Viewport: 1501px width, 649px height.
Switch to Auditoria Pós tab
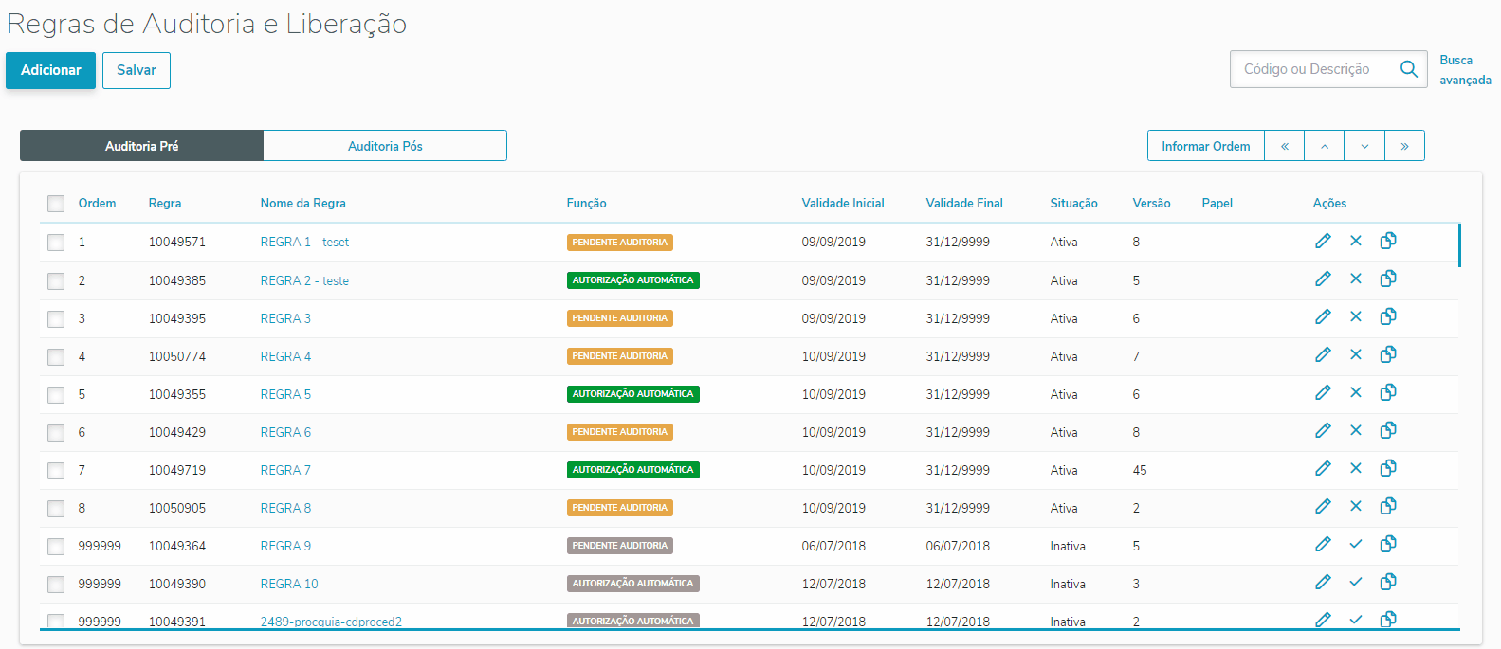click(x=385, y=146)
